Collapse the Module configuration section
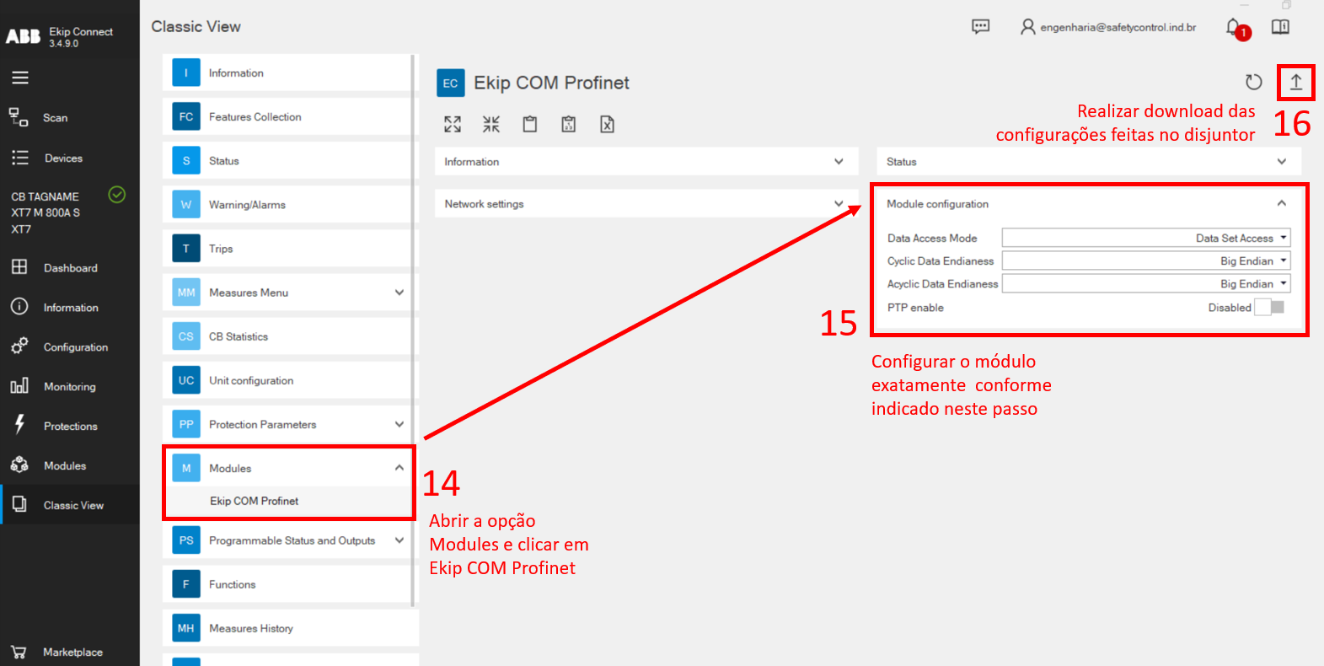 [1281, 204]
